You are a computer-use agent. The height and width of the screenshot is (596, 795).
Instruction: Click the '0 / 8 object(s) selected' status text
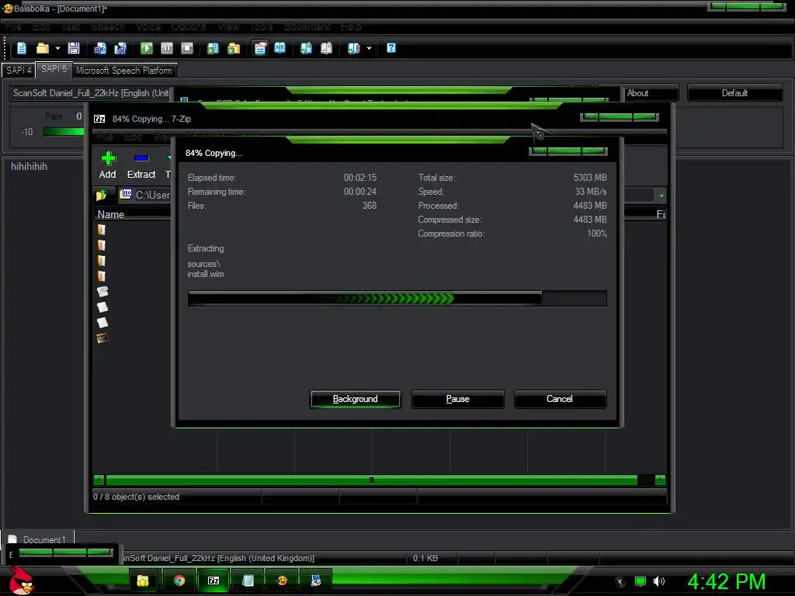137,497
